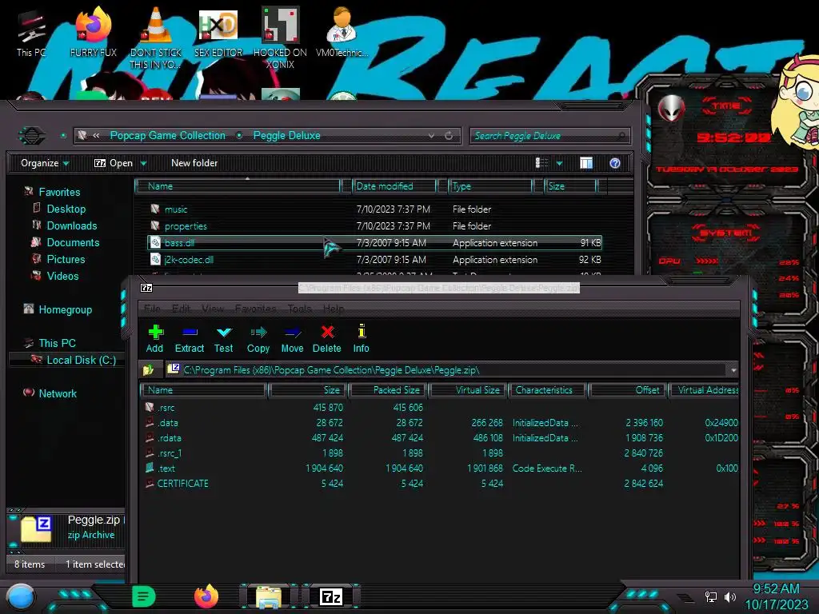Select the CERTIFICATE entry in 7-Zip

pyautogui.click(x=182, y=484)
